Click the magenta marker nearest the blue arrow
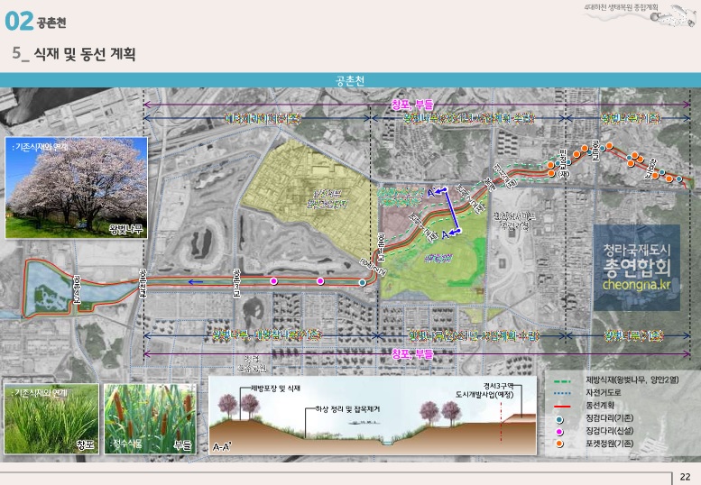 [x=273, y=281]
